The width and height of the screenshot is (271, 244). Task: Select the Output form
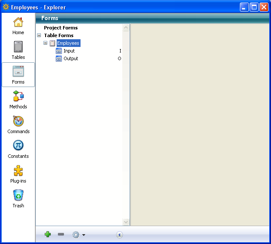coord(71,58)
